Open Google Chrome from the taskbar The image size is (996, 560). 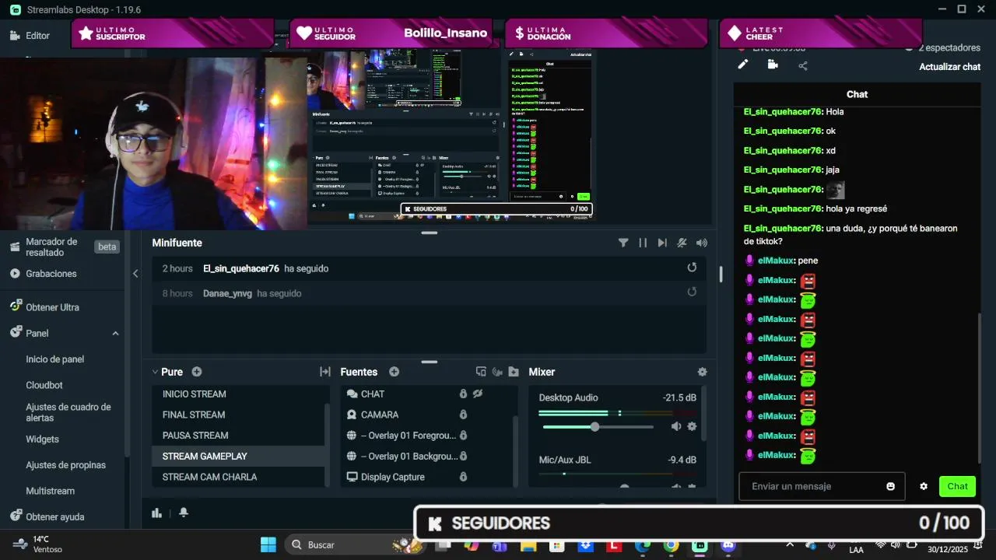click(x=671, y=545)
